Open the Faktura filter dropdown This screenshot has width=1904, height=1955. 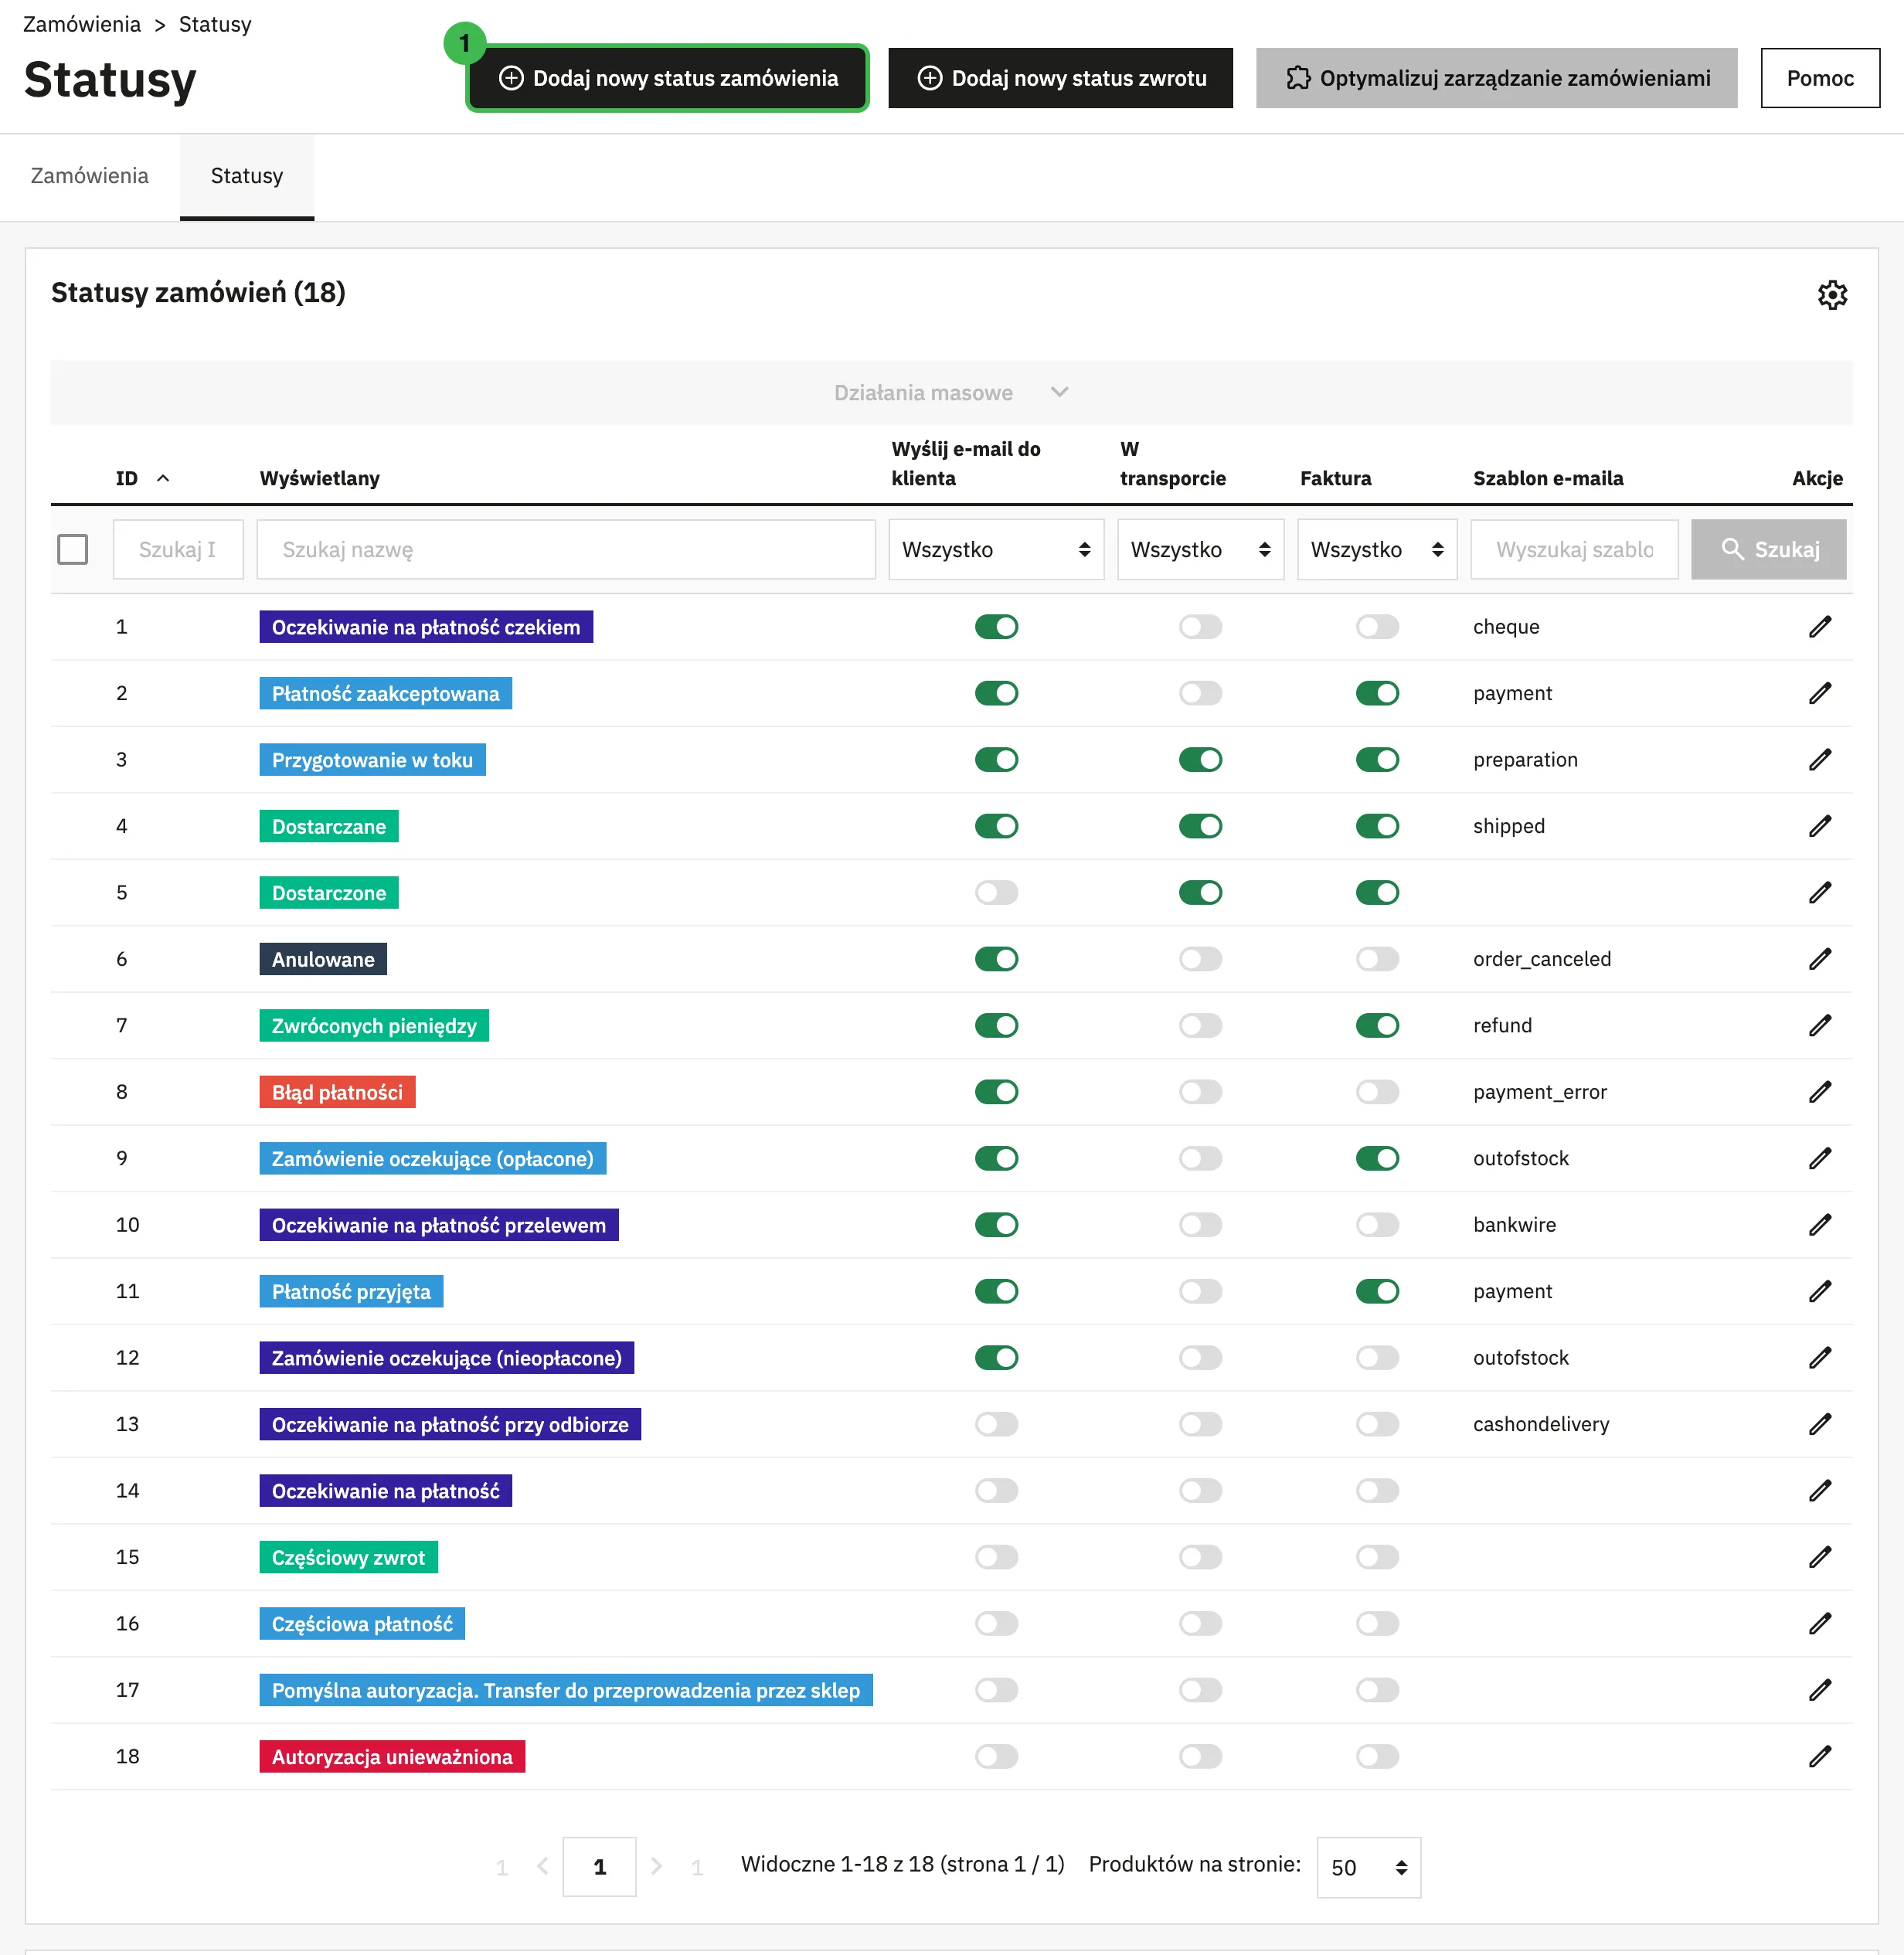pyautogui.click(x=1377, y=549)
